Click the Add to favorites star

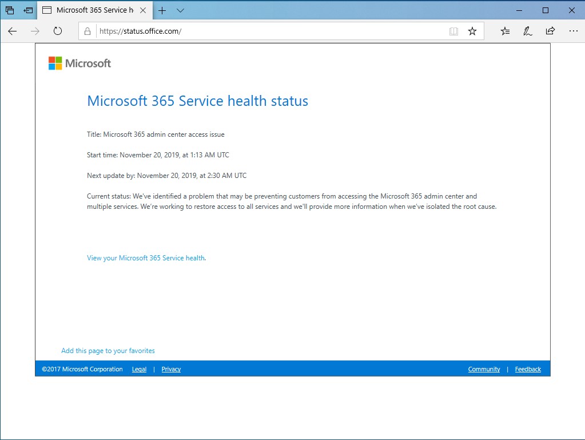pyautogui.click(x=473, y=31)
